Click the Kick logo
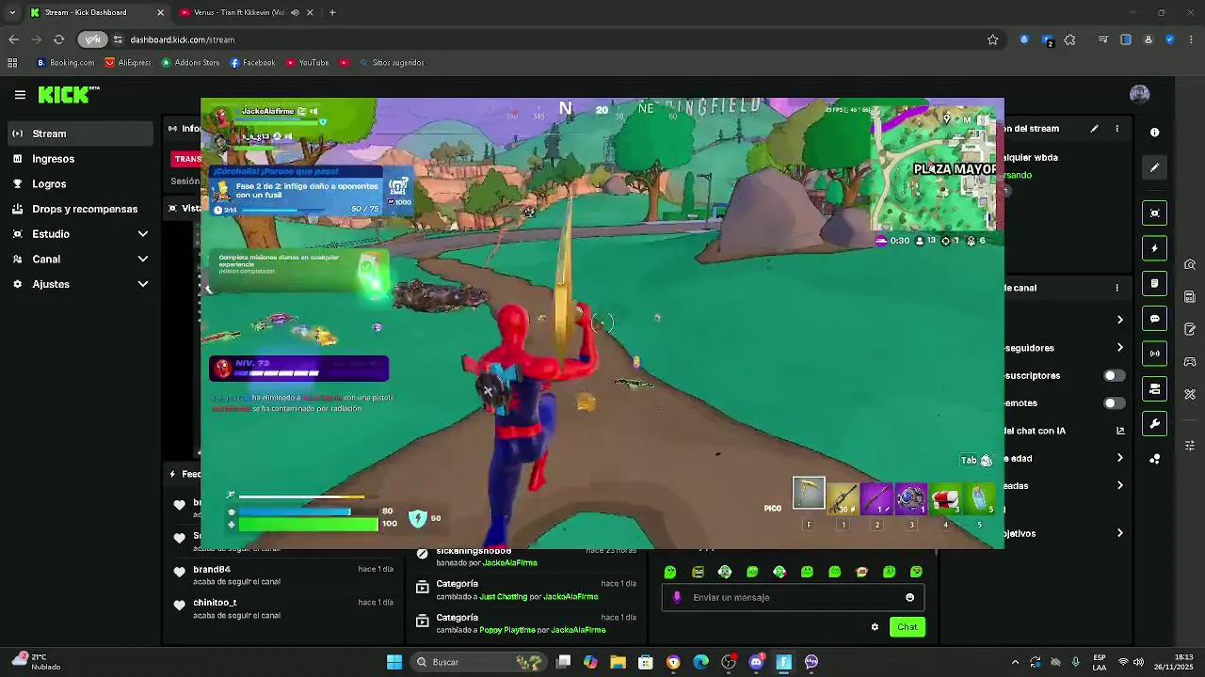 click(68, 94)
